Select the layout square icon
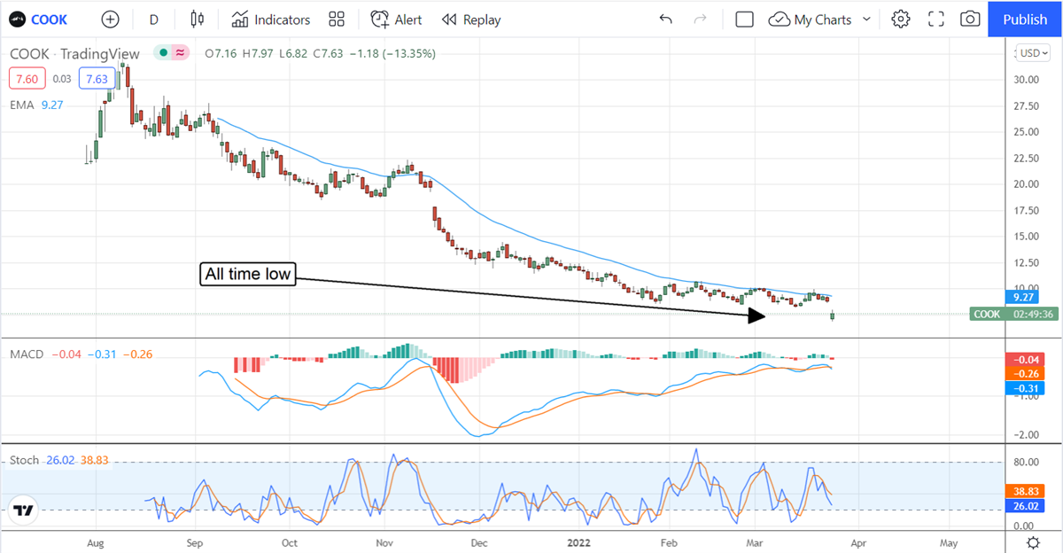1063x553 pixels. tap(744, 19)
